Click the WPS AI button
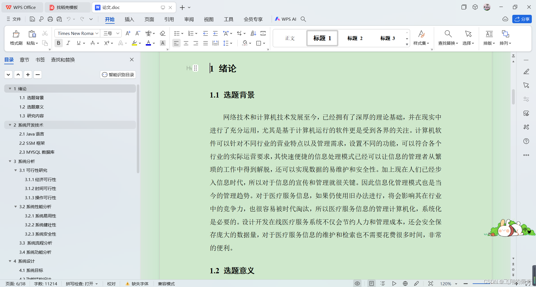536x287 pixels. (285, 19)
